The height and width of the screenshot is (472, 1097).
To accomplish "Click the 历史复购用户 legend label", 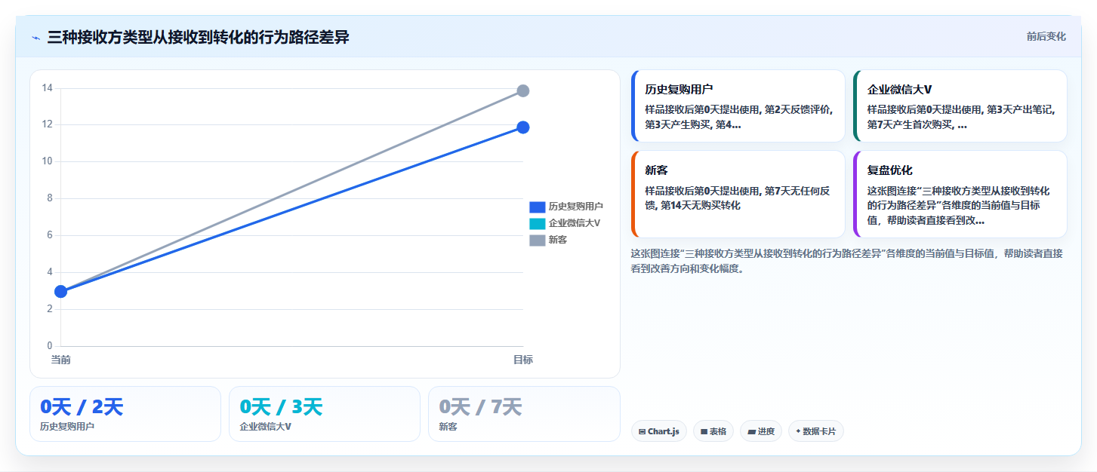I will (575, 207).
